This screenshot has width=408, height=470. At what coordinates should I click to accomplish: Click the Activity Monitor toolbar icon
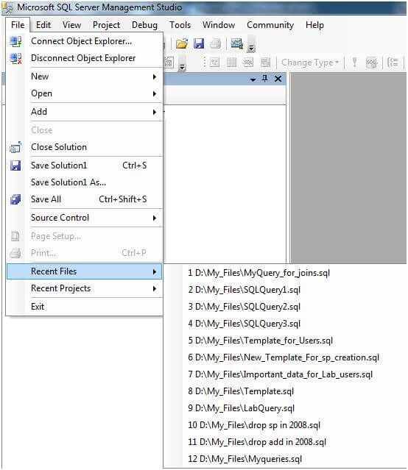pos(237,43)
